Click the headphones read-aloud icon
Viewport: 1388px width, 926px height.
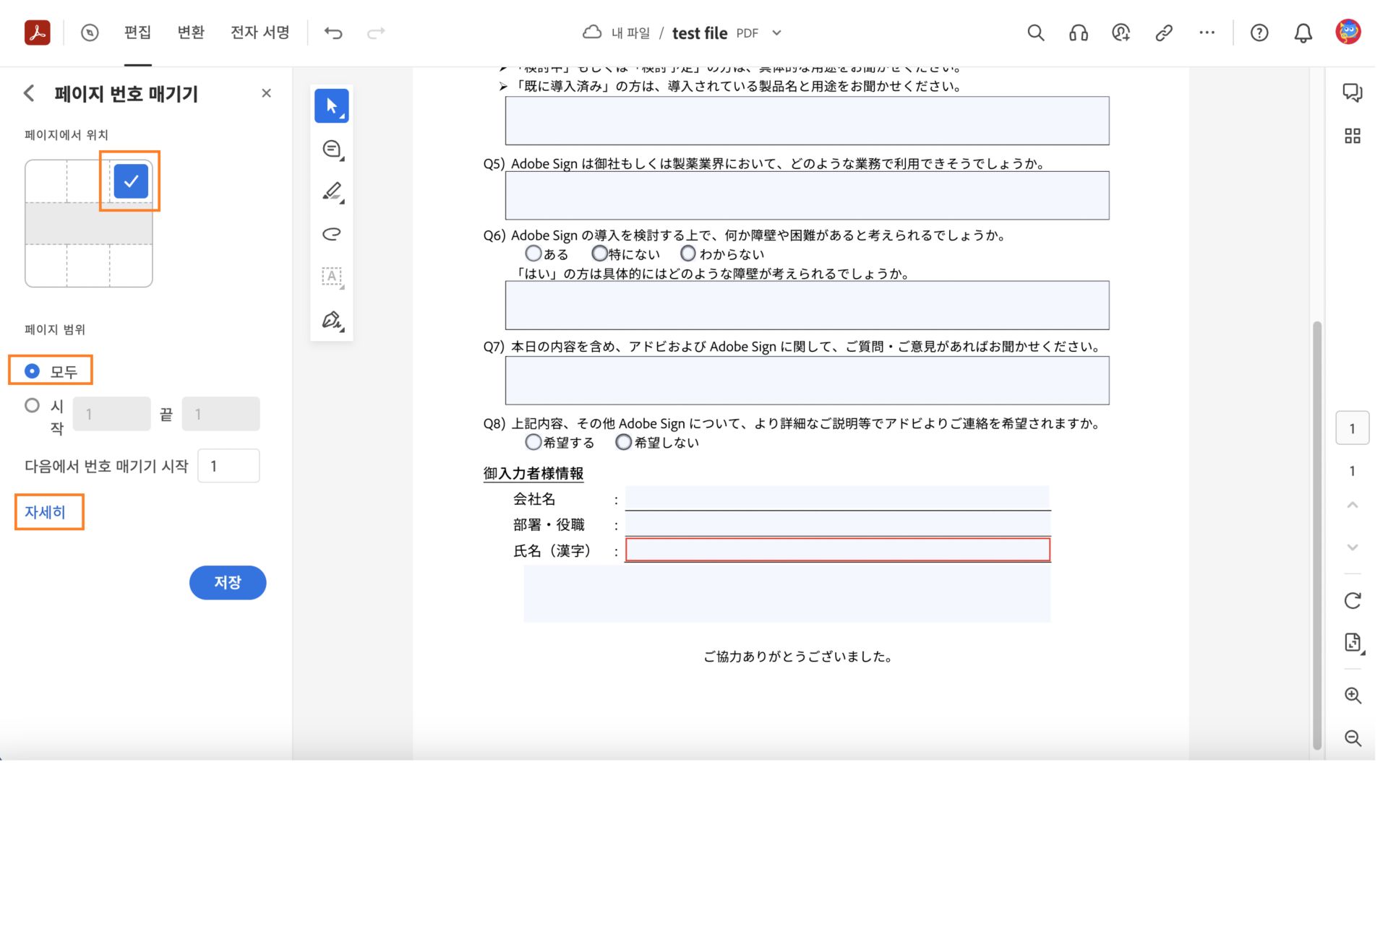1079,33
